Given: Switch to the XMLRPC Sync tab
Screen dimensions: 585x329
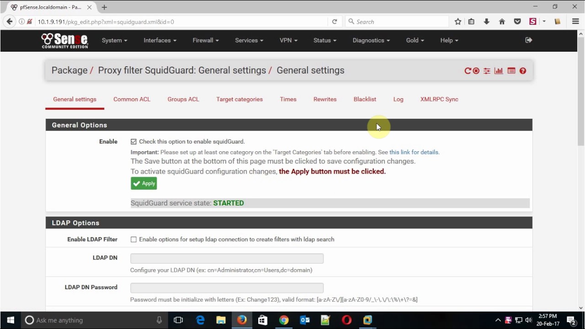Looking at the screenshot, I should click(439, 99).
